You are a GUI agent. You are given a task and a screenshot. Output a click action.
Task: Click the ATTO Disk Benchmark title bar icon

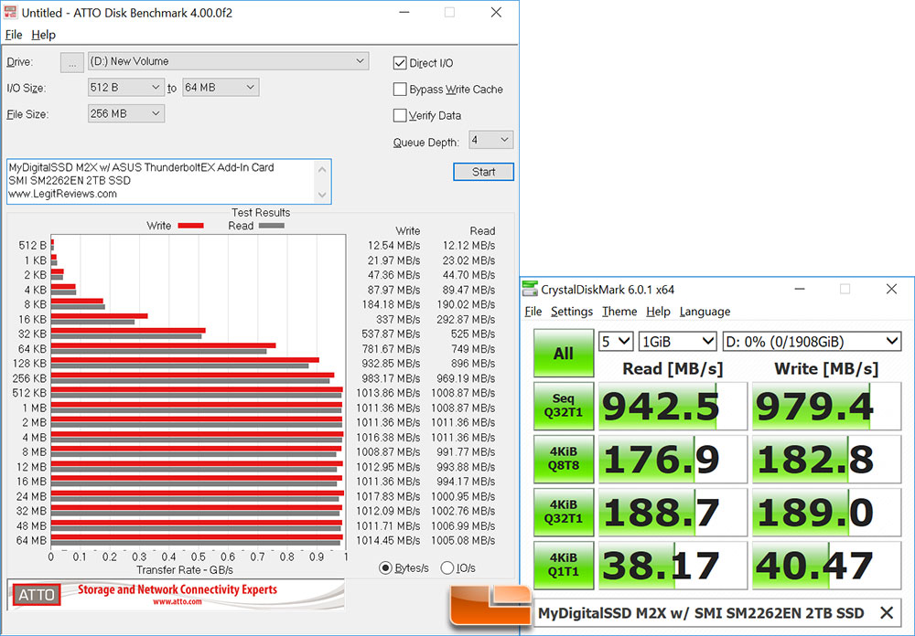[x=10, y=12]
